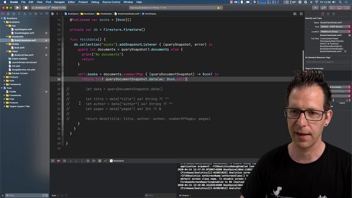Click the Stop button in Xcode toolbar
The height and width of the screenshot is (198, 352).
click(x=26, y=8)
